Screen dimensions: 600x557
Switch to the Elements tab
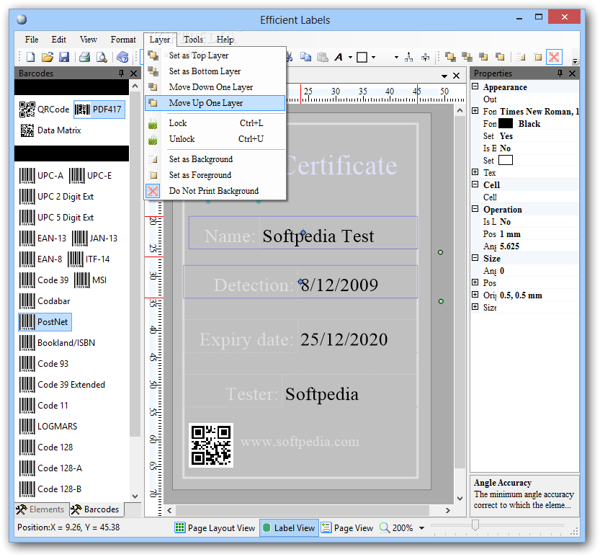click(x=41, y=509)
